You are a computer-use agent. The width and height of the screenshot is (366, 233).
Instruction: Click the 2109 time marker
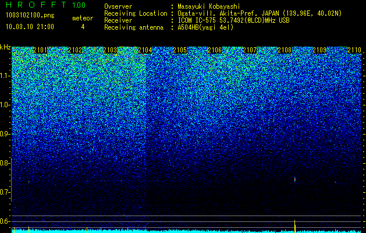point(319,50)
